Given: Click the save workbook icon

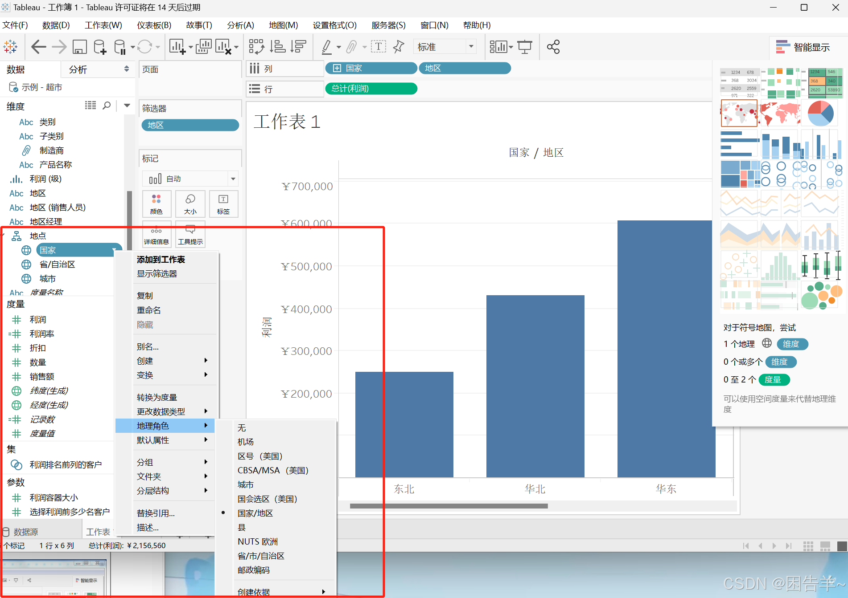Looking at the screenshot, I should [x=80, y=47].
